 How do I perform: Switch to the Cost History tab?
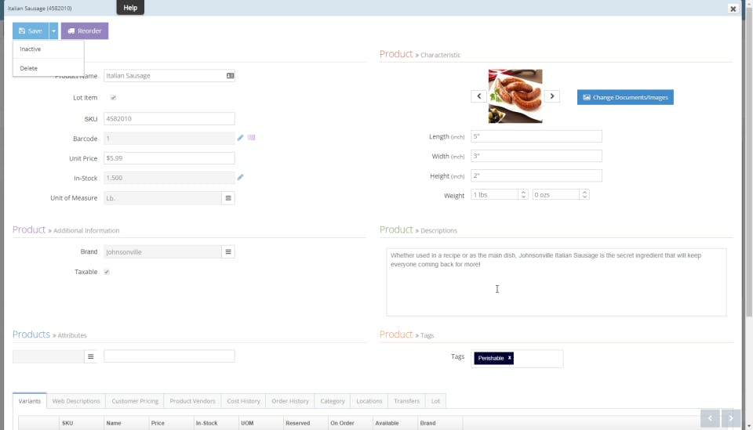coord(243,401)
